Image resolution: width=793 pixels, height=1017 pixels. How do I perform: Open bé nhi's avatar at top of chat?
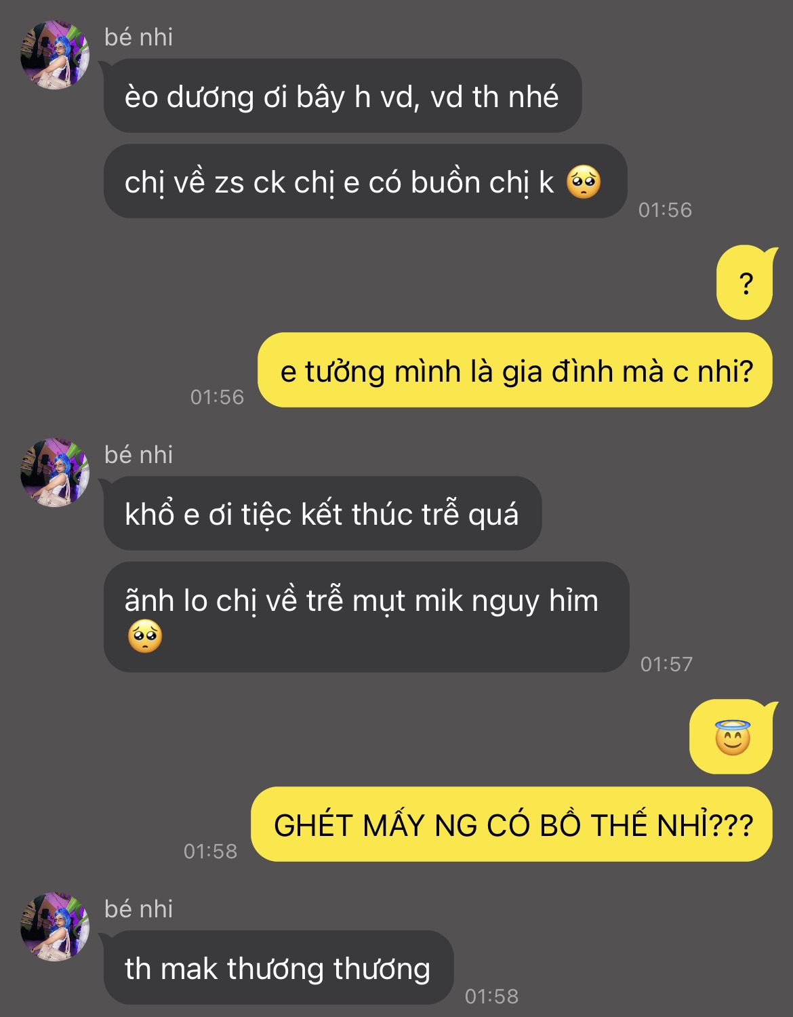tap(55, 54)
